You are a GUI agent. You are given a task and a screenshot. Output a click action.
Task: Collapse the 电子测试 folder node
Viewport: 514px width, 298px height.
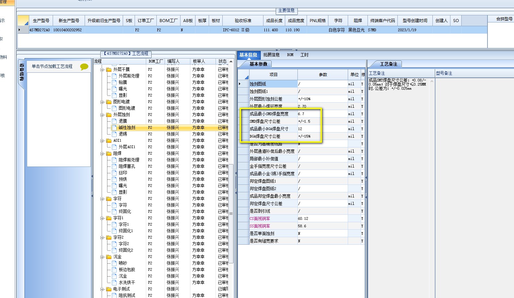[x=102, y=289]
